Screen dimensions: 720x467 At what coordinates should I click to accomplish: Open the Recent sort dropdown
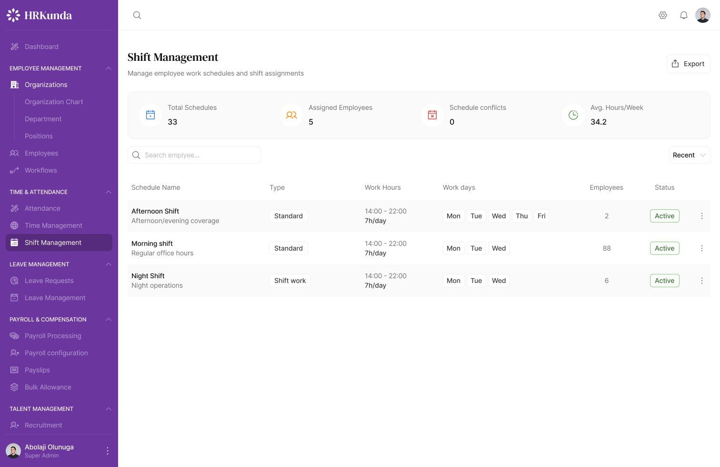689,155
